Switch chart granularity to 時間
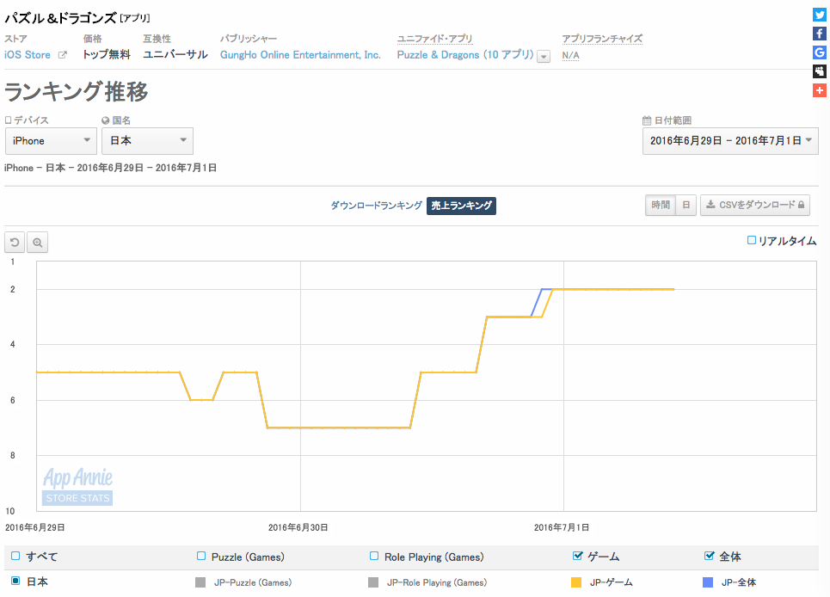This screenshot has height=597, width=830. [x=661, y=205]
